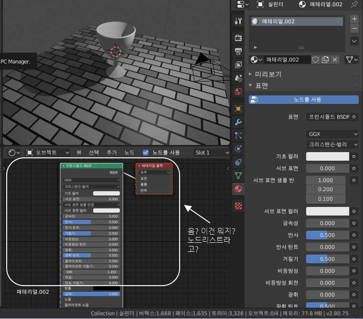
Task: Click the 서브 표면 0.000 field in properties
Action: [x=327, y=168]
